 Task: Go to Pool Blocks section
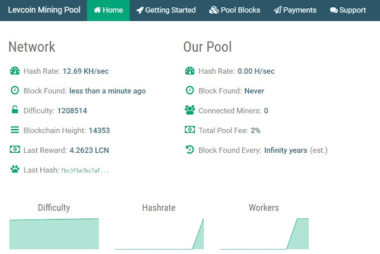pos(235,10)
